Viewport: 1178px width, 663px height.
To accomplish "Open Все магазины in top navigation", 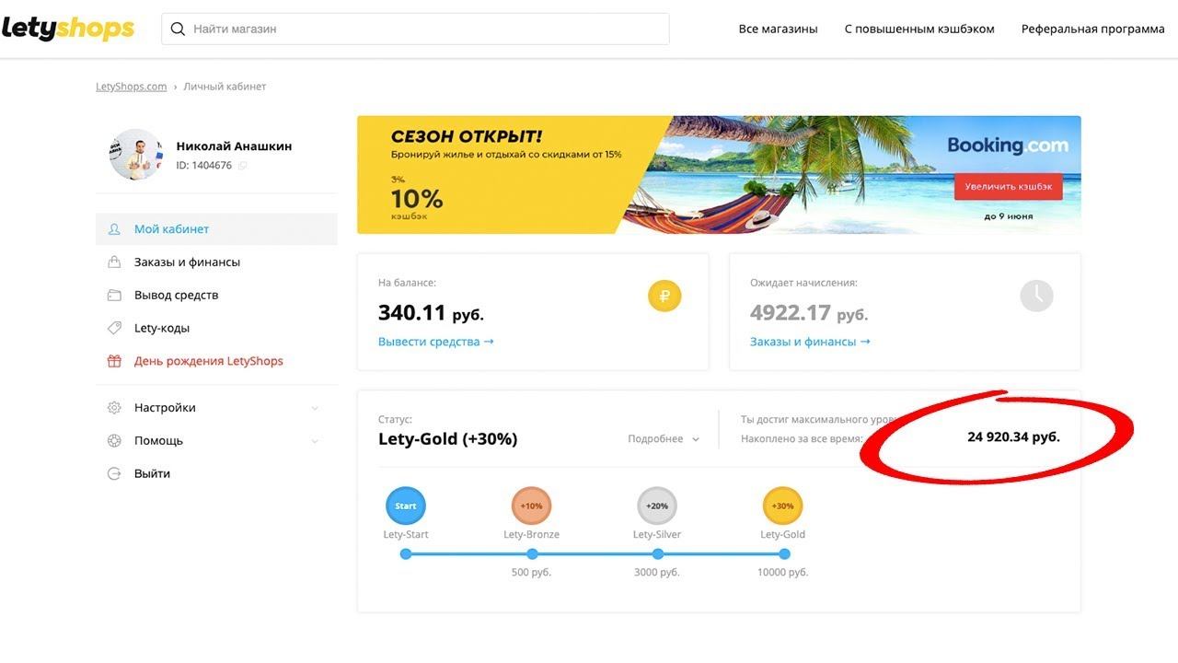I will [x=778, y=29].
